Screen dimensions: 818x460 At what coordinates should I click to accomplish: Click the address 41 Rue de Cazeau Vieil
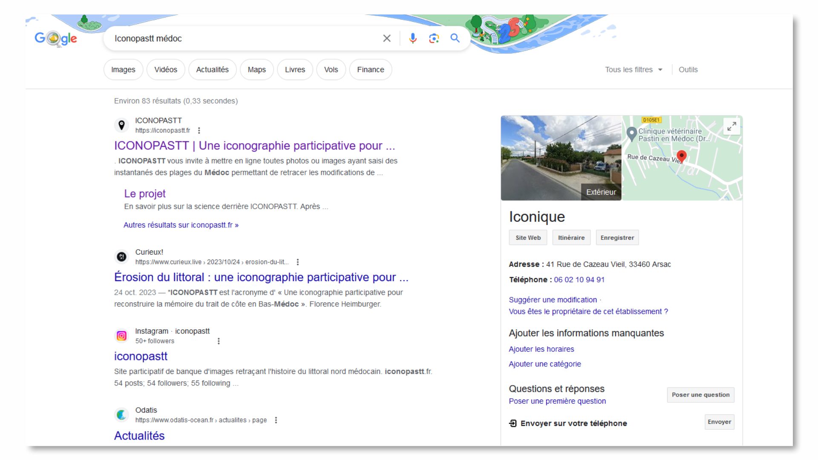tap(608, 264)
